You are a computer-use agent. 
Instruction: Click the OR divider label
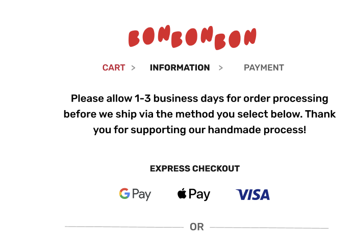click(197, 227)
